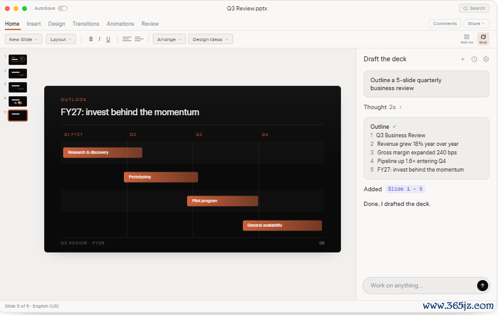Open chat history clock icon
Screen dimensions: 498x315
(474, 59)
